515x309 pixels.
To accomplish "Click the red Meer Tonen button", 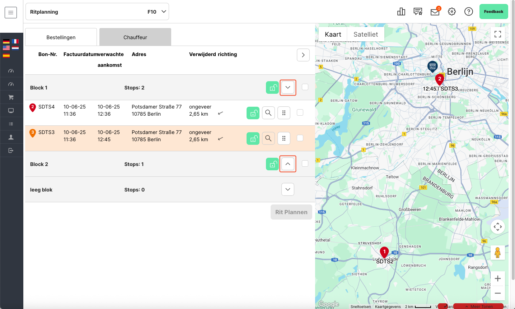I will pyautogui.click(x=478, y=306).
